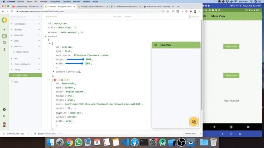Open hamburger menu in Android Main View window
Screen dimensions: 264x148
pyautogui.click(x=205, y=16)
